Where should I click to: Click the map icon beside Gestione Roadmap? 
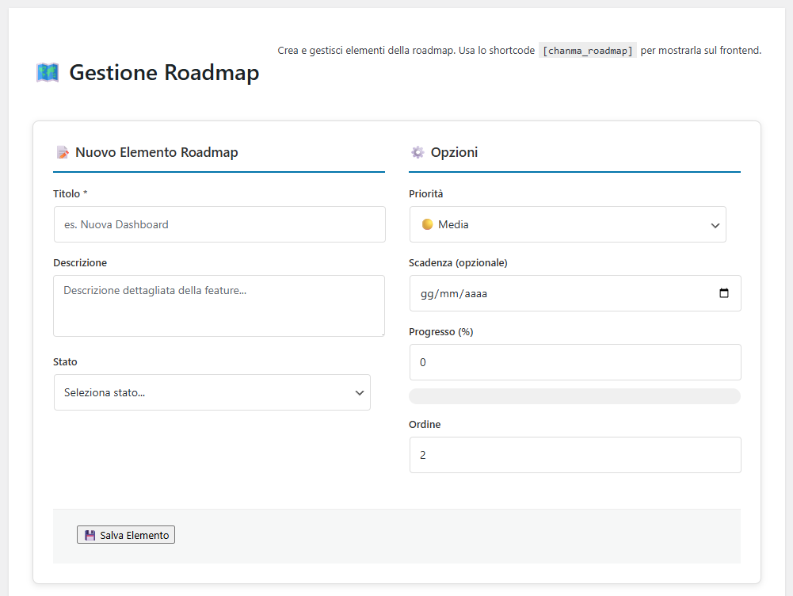[47, 72]
